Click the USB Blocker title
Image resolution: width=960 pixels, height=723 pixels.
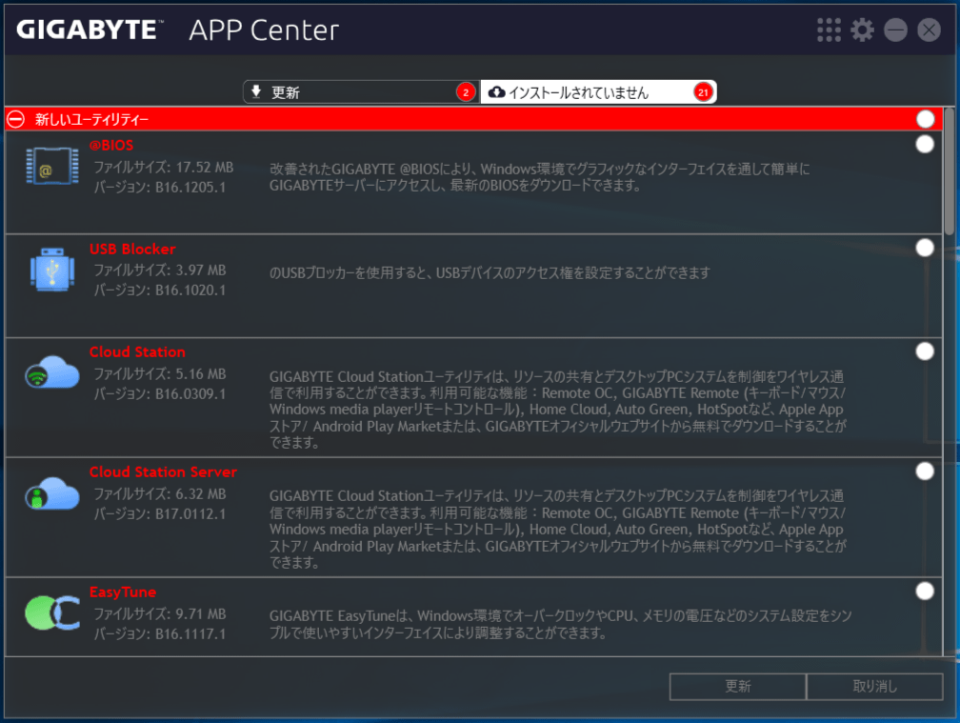click(x=132, y=250)
